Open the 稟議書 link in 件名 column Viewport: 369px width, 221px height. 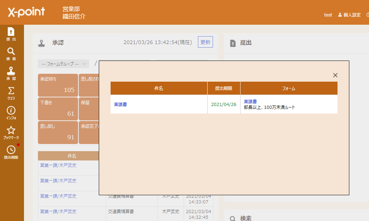tap(120, 105)
